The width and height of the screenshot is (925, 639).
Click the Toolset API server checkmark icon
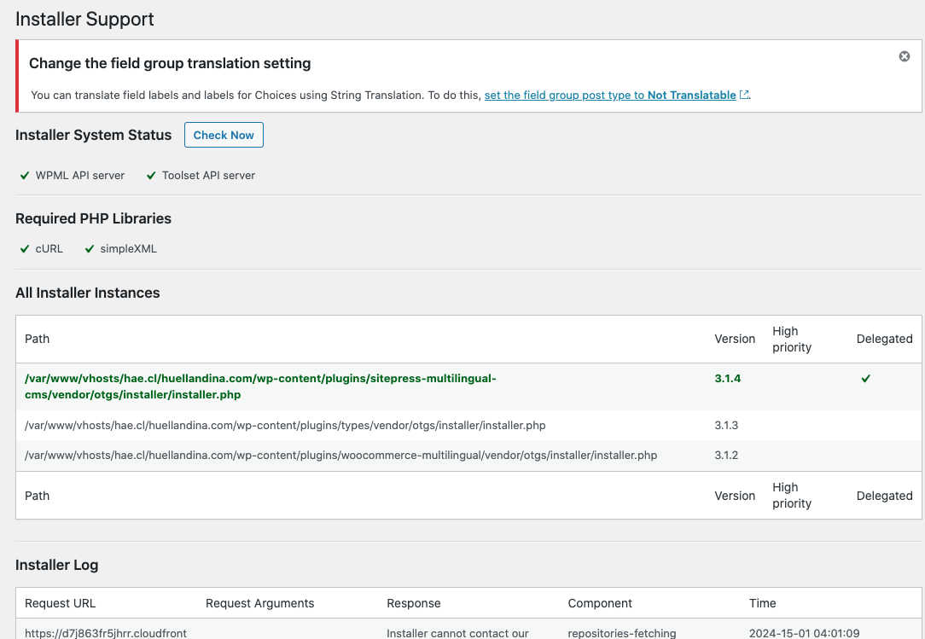(151, 175)
